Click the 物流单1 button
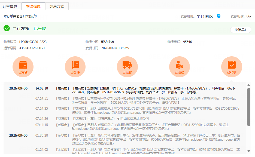This screenshot has height=157, width=255. [241, 30]
